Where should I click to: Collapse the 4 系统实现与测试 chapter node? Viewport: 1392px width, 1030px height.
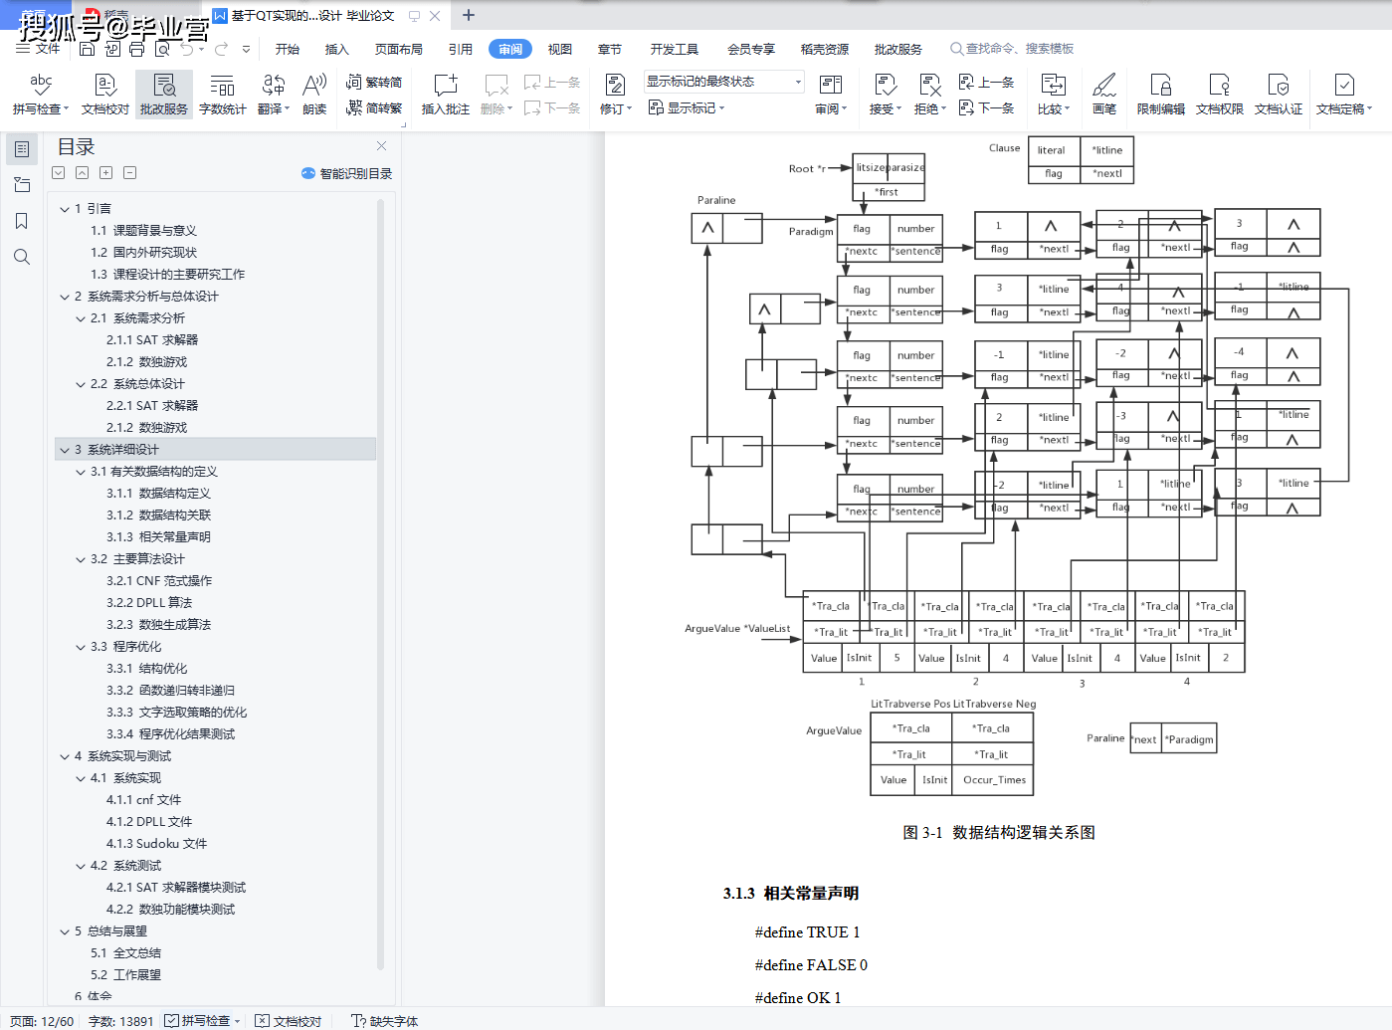pyautogui.click(x=65, y=756)
